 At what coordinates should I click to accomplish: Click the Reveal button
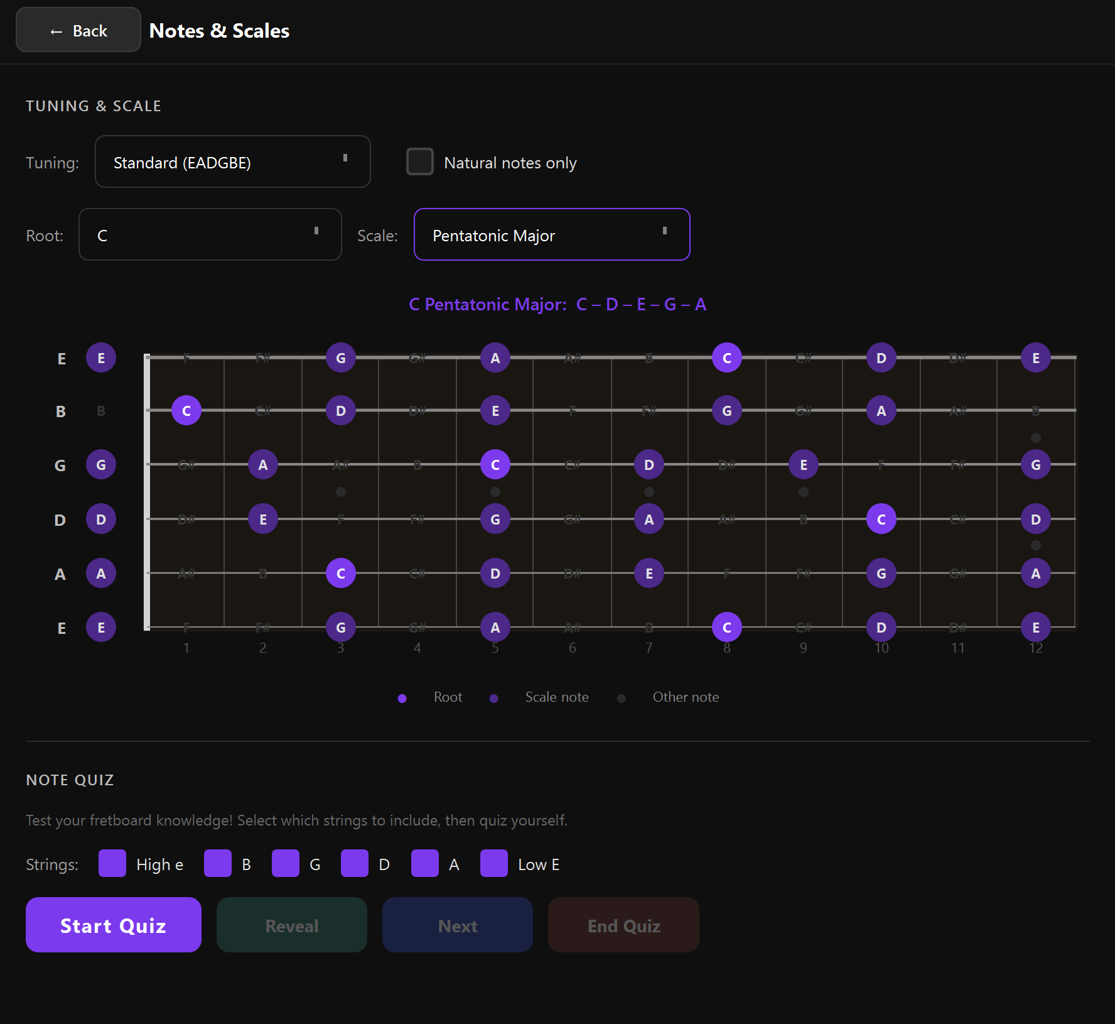(291, 925)
